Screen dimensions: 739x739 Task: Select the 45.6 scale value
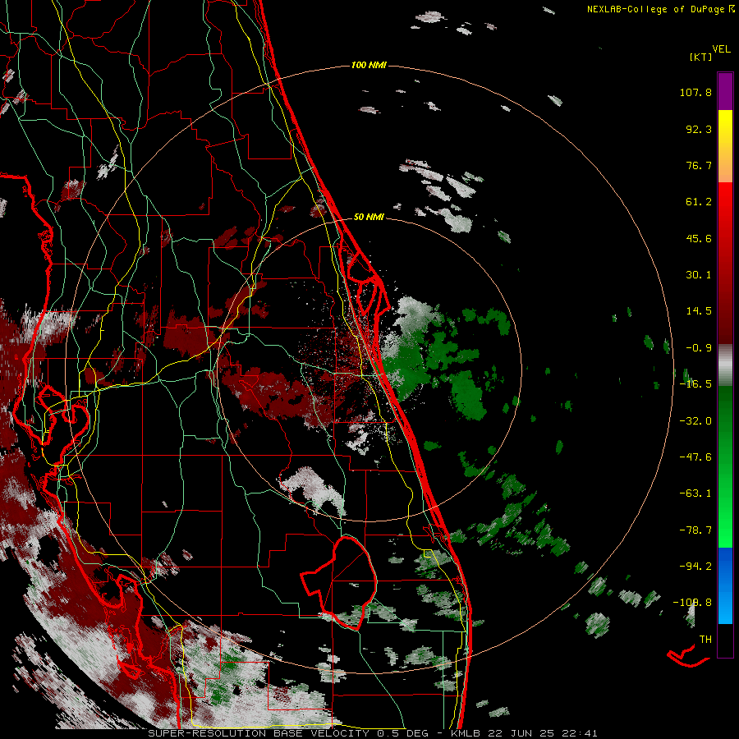pyautogui.click(x=699, y=238)
